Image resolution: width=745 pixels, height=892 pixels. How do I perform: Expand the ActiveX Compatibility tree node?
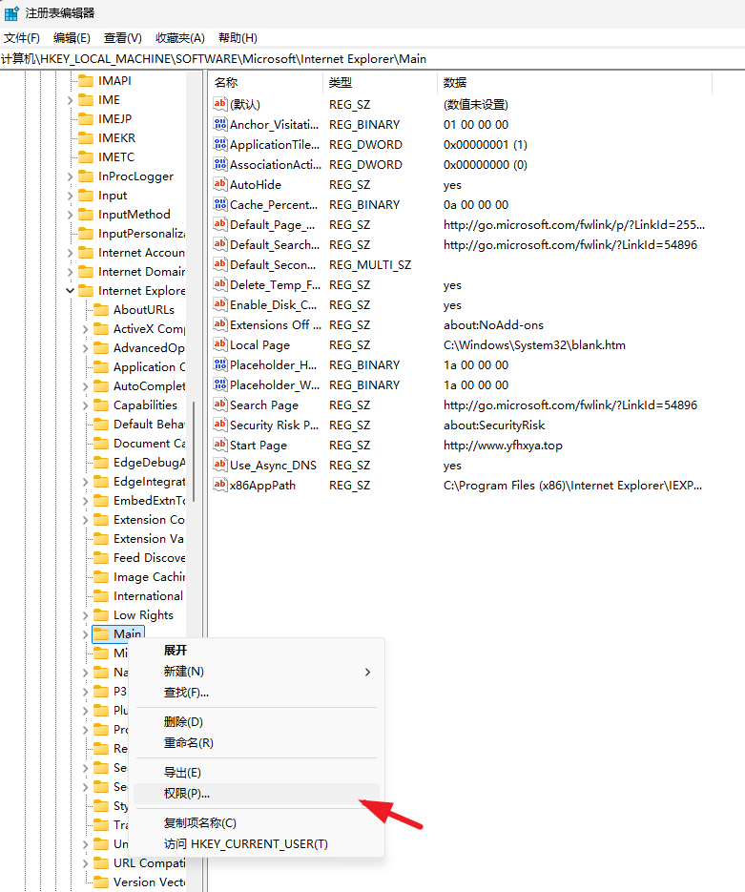[86, 329]
